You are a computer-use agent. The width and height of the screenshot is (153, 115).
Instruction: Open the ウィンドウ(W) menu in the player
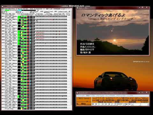110,96
